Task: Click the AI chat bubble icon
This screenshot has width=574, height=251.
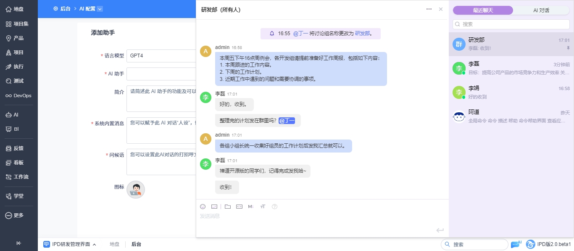Action: pos(516,244)
